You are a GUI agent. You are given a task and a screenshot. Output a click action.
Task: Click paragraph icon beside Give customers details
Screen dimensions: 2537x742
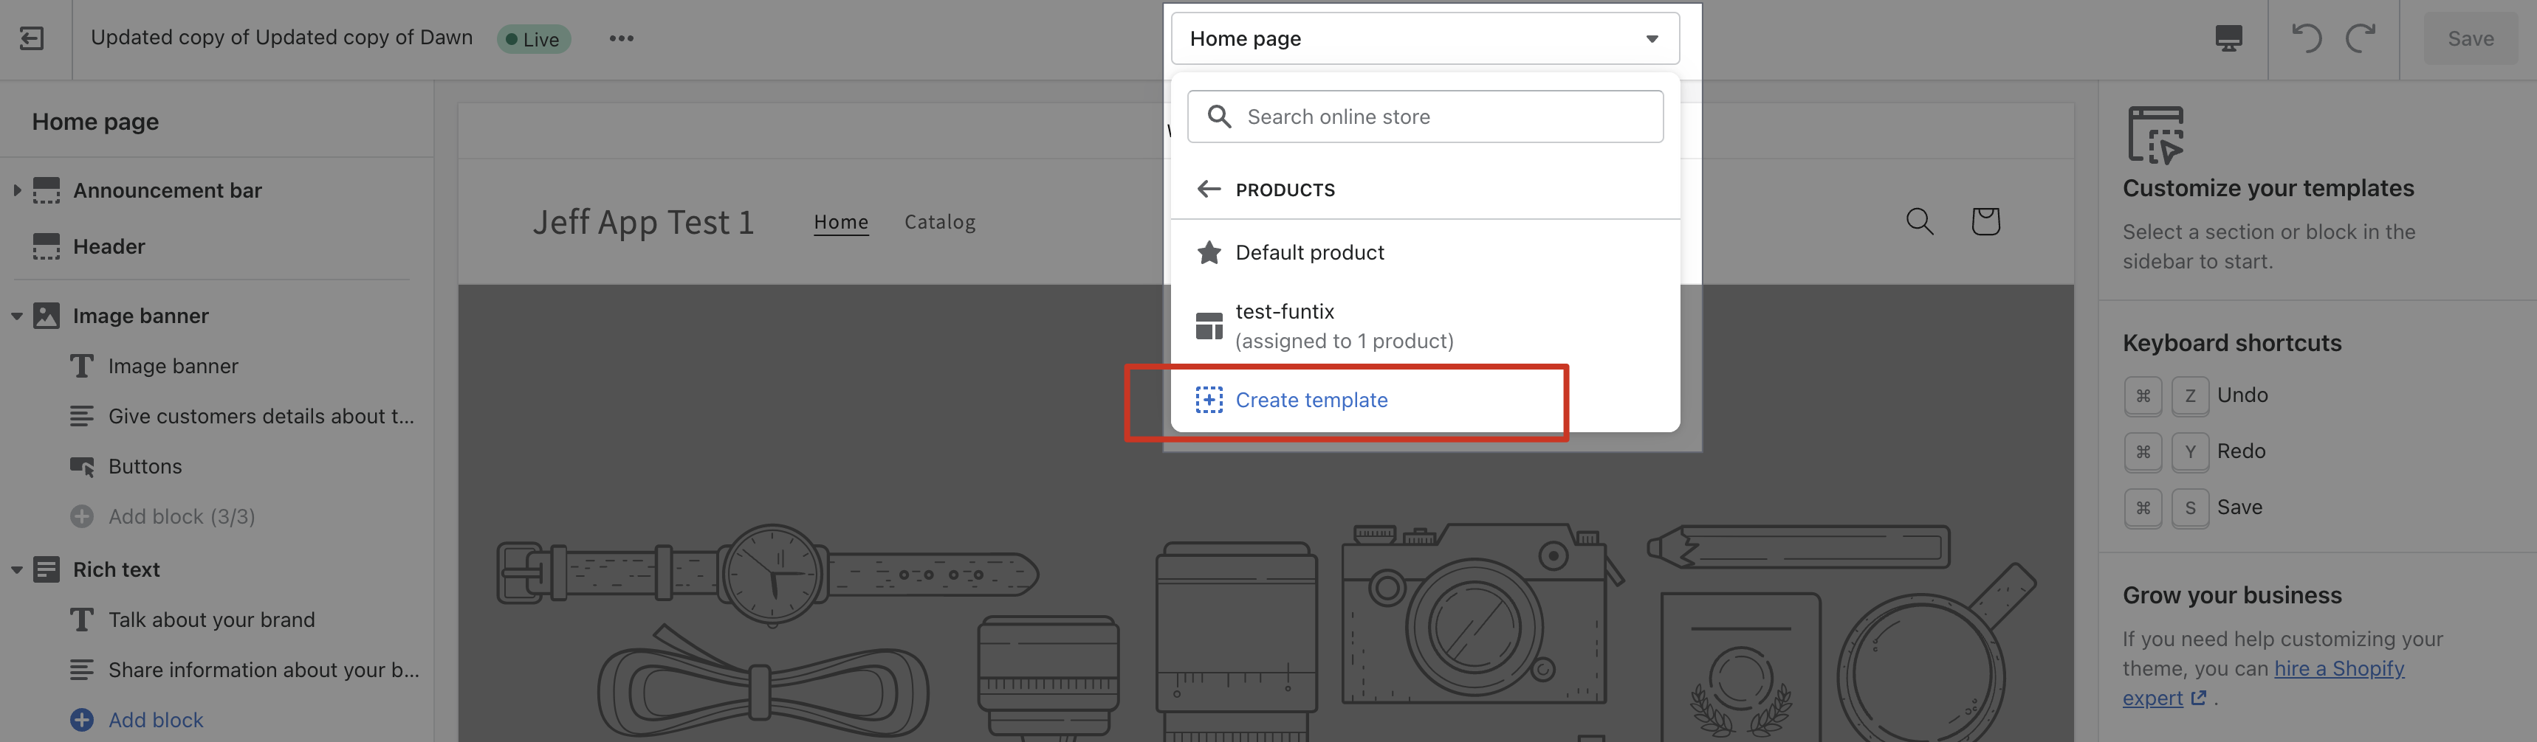(x=82, y=416)
